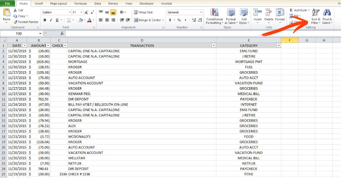This screenshot has height=178, width=341.
Task: Apply top vertical alignment
Action: click(101, 12)
